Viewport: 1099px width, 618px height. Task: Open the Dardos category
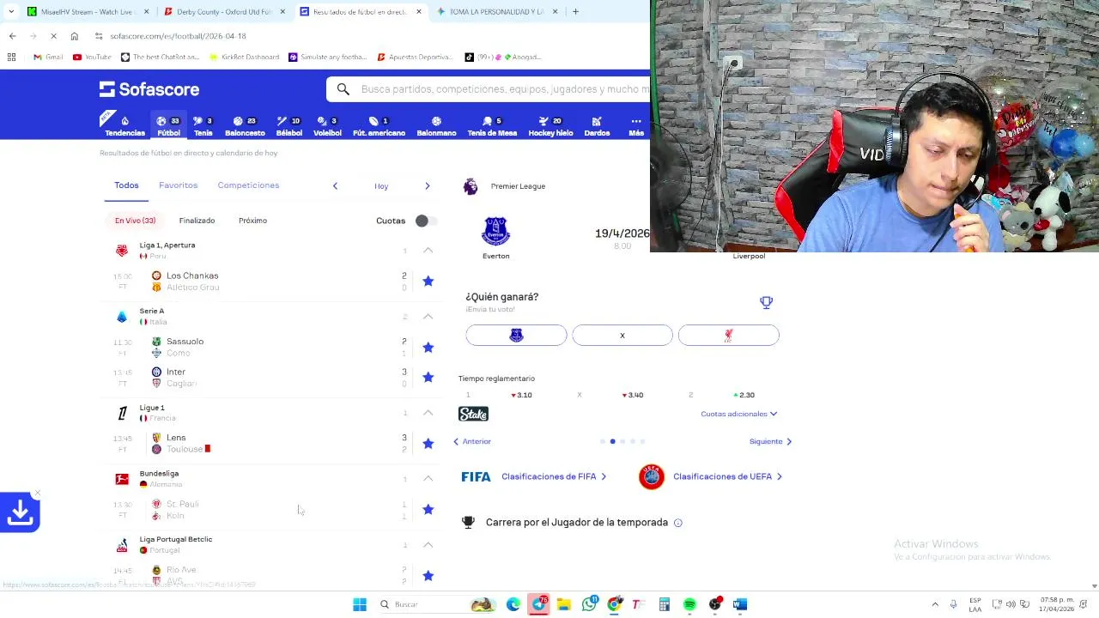pos(597,125)
